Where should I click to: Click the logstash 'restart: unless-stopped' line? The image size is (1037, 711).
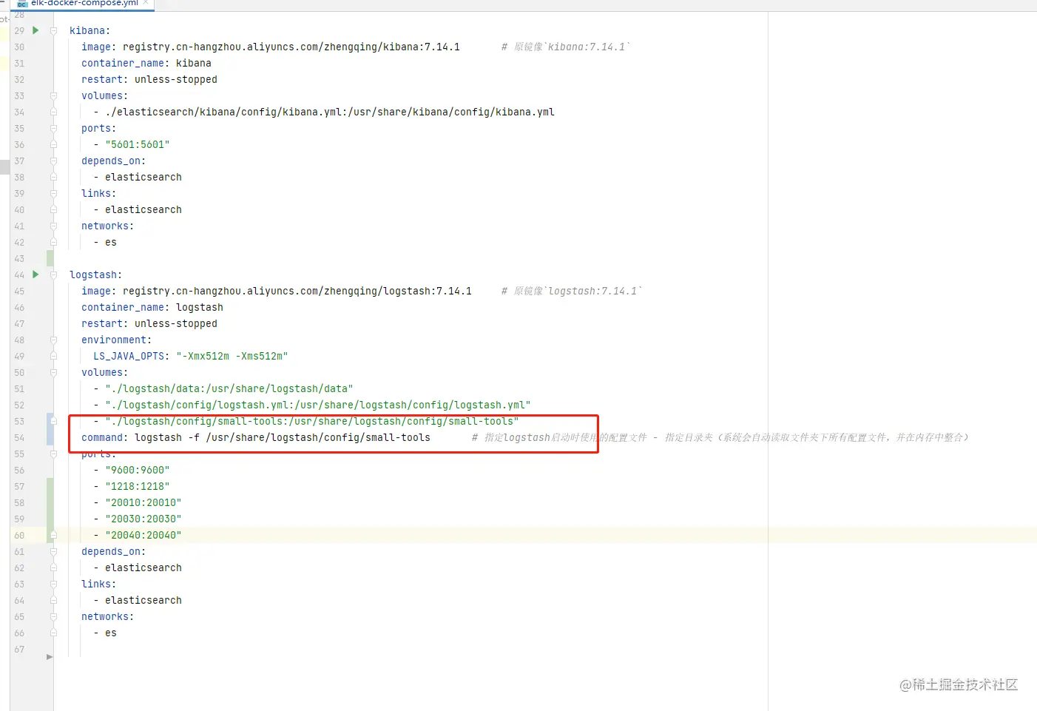(149, 323)
